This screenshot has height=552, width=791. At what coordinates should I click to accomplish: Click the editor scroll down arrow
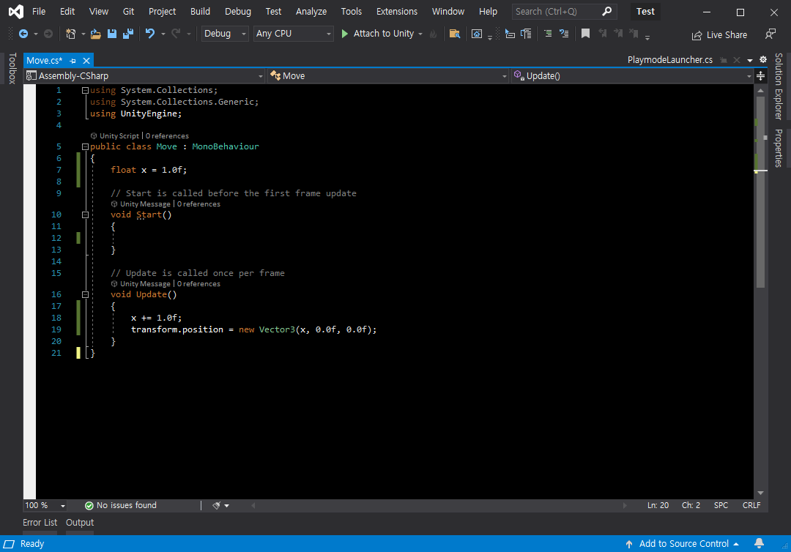pos(761,493)
